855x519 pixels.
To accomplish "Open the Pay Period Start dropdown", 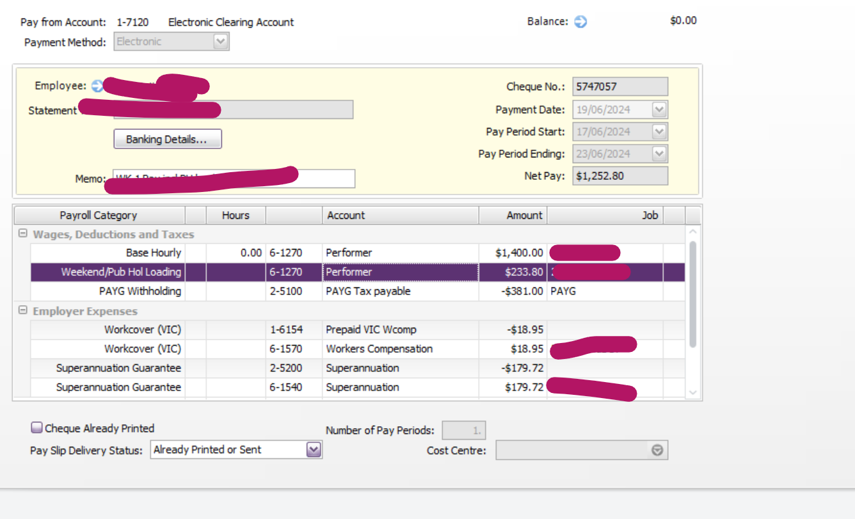I will click(x=659, y=132).
